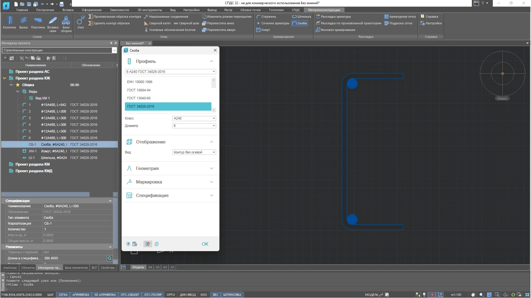
Task: Select the Колонна (Column) tool
Action: pos(9,22)
